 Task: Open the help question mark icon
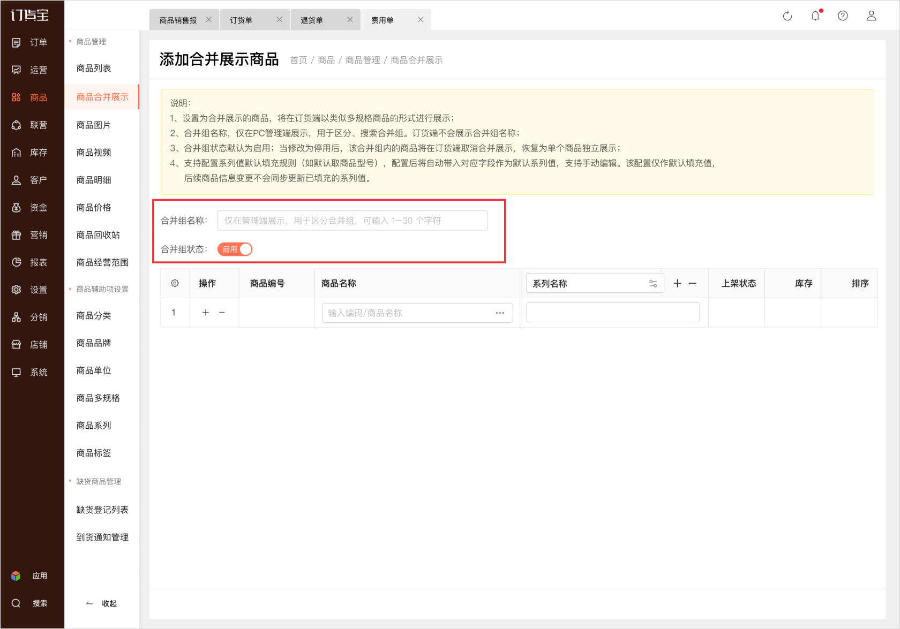pyautogui.click(x=843, y=16)
